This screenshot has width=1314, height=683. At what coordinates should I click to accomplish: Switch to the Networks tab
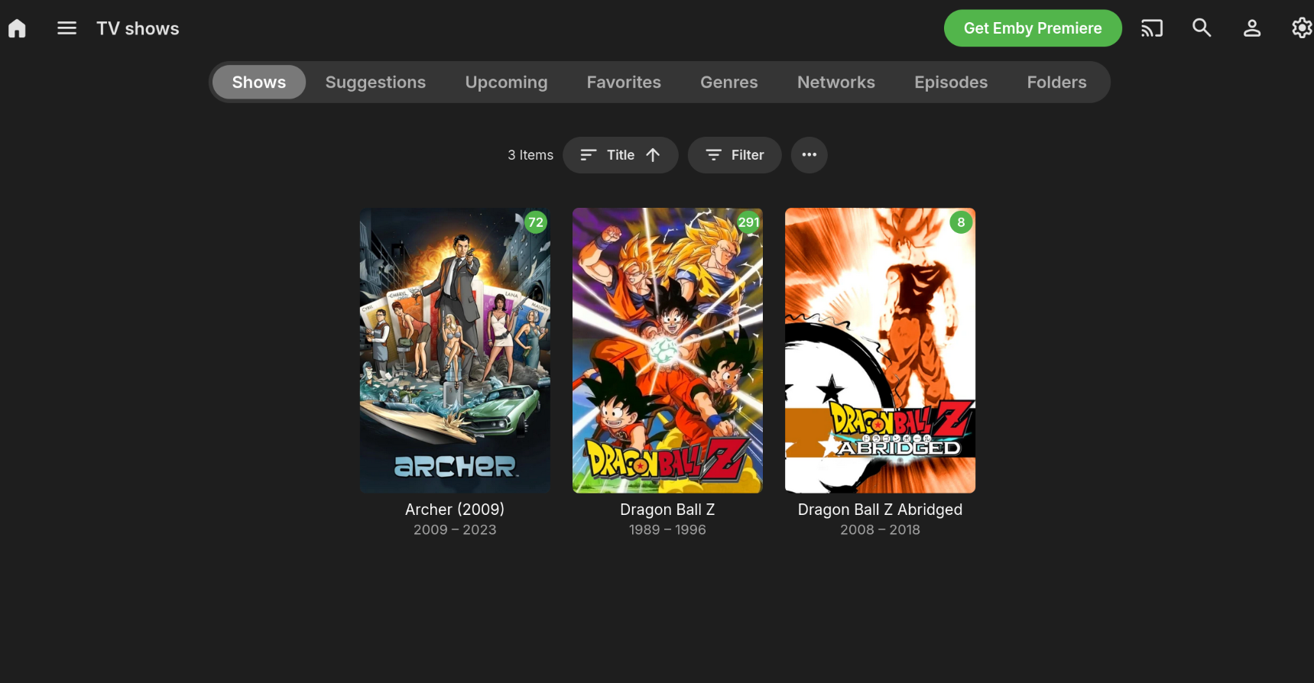point(836,83)
